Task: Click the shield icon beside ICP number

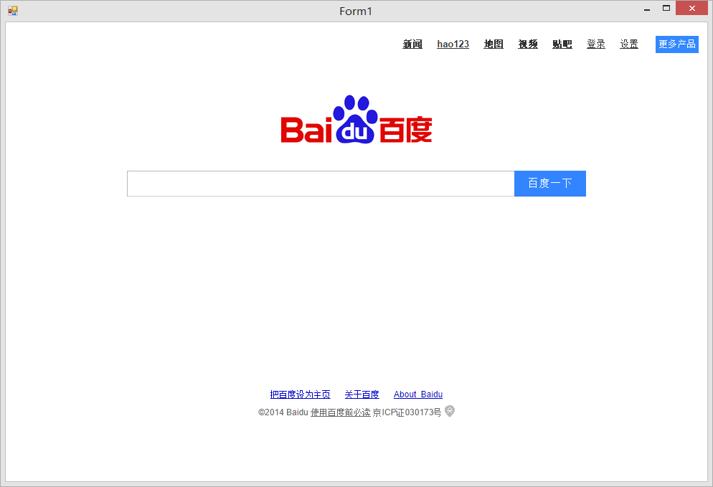Action: pos(449,412)
